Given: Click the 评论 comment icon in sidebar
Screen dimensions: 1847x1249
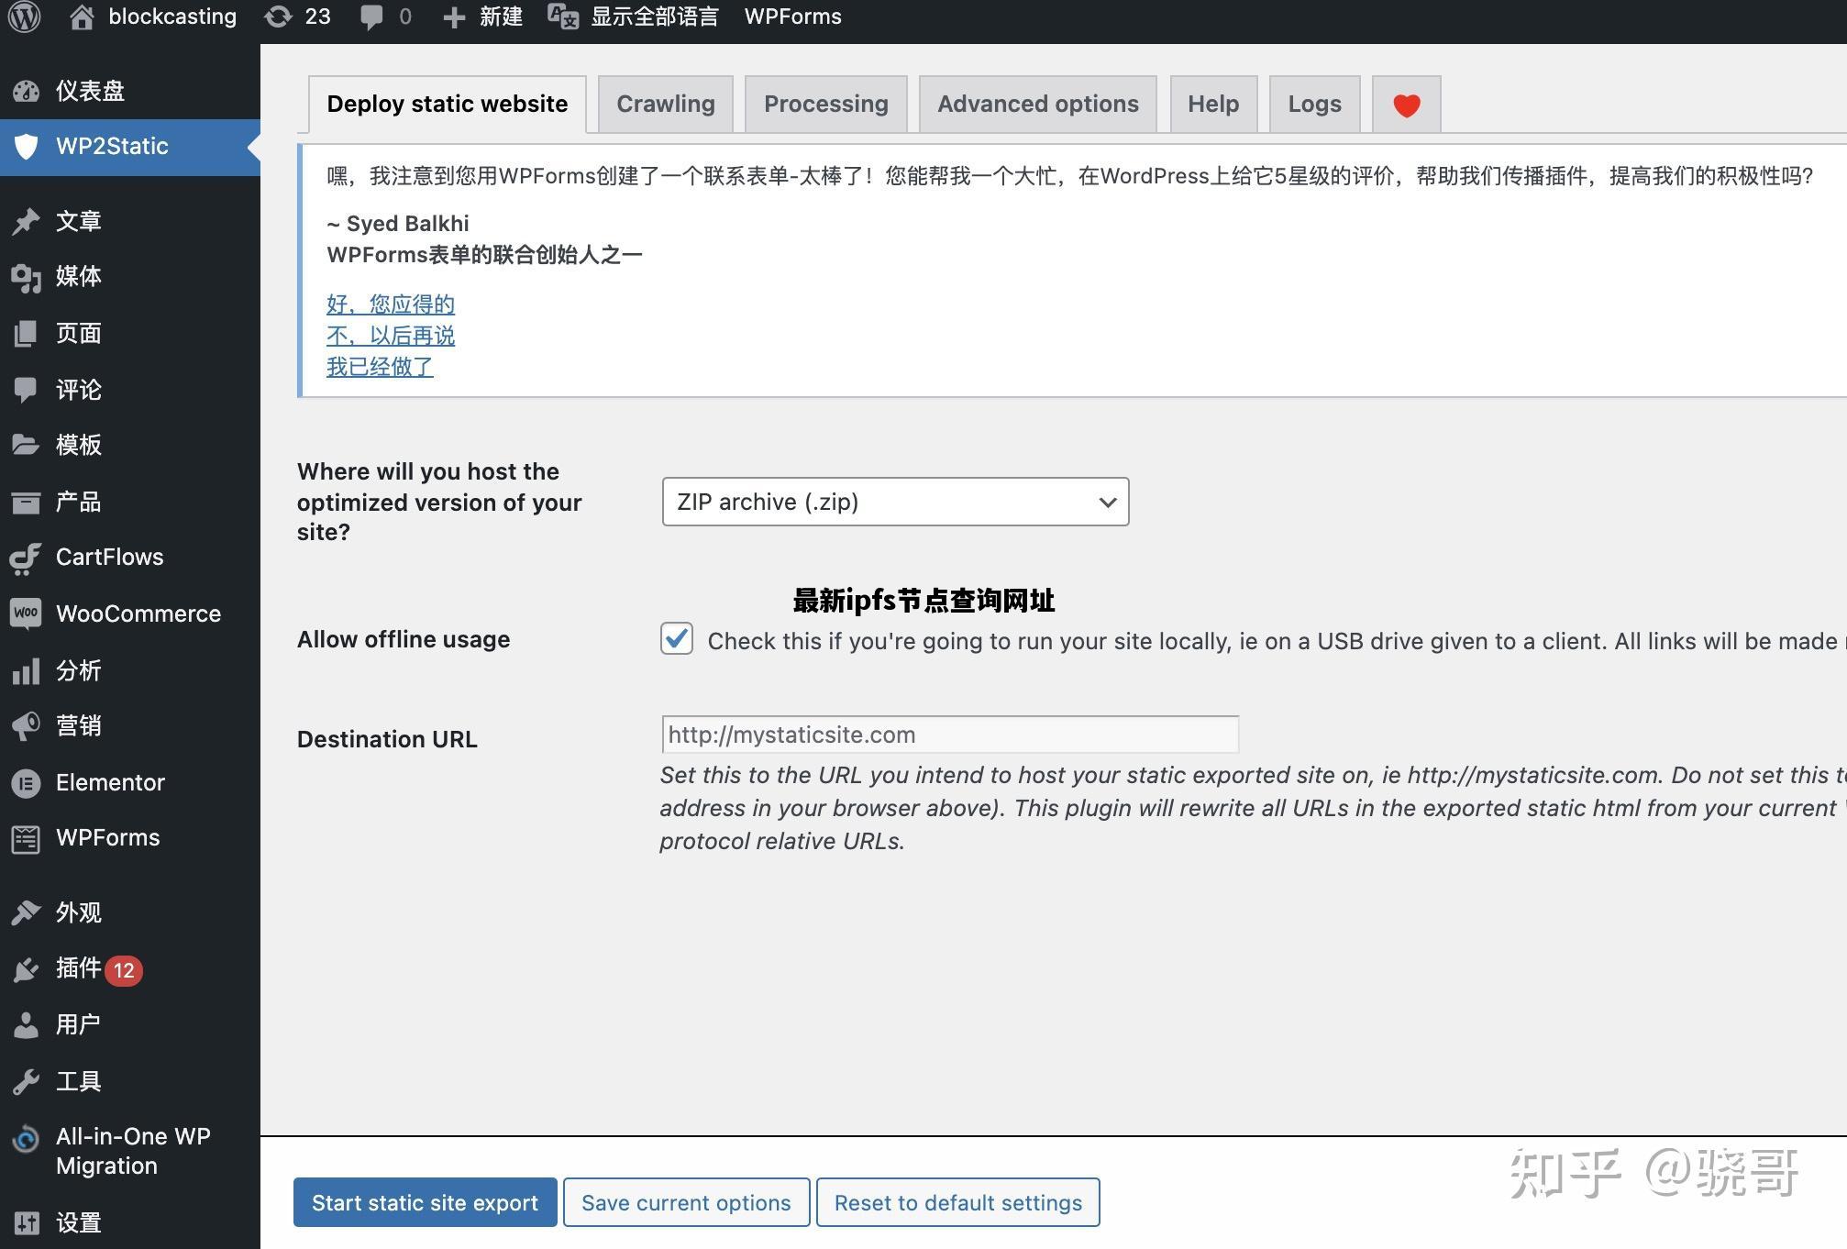Looking at the screenshot, I should 26,390.
